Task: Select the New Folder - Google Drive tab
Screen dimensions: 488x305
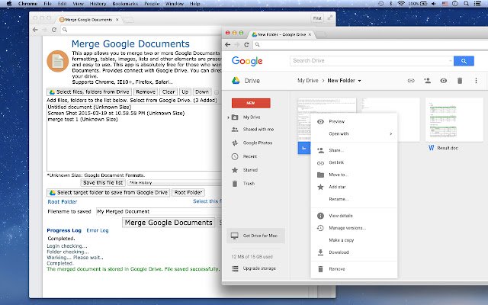Action: [x=281, y=34]
